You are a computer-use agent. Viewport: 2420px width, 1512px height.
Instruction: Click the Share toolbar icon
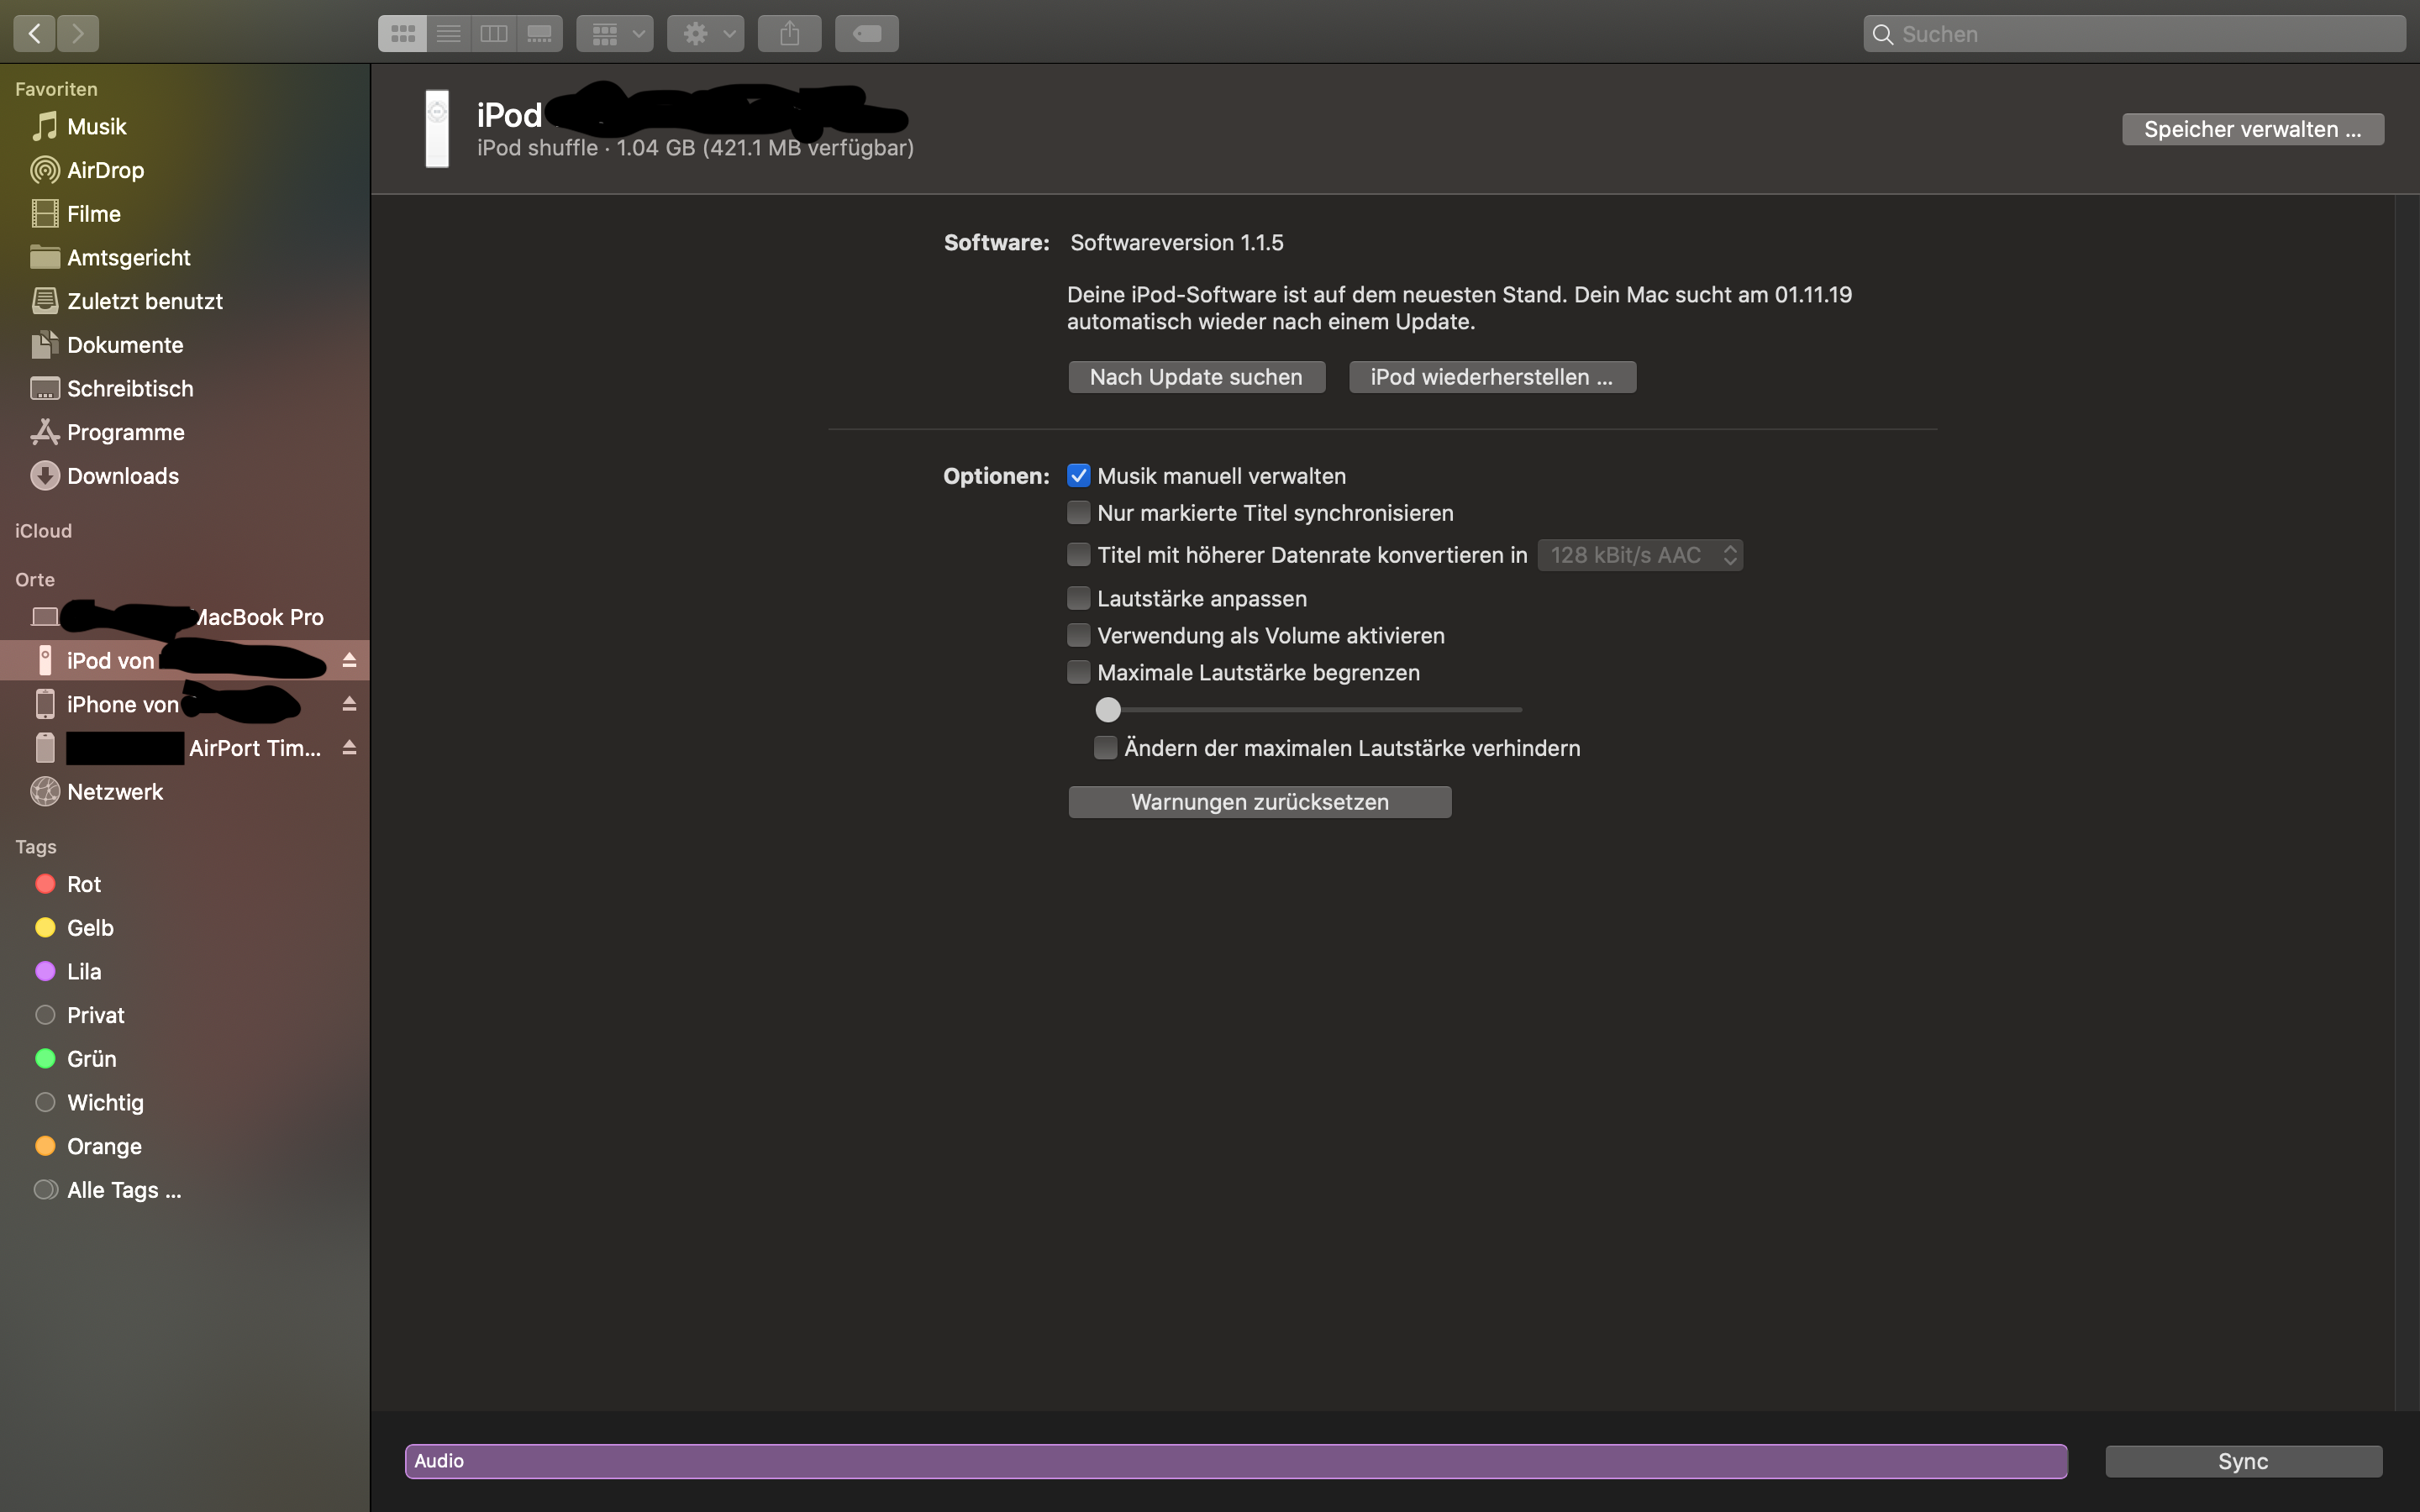point(789,34)
